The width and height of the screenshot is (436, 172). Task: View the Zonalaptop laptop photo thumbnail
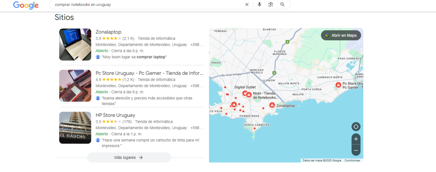pyautogui.click(x=75, y=45)
